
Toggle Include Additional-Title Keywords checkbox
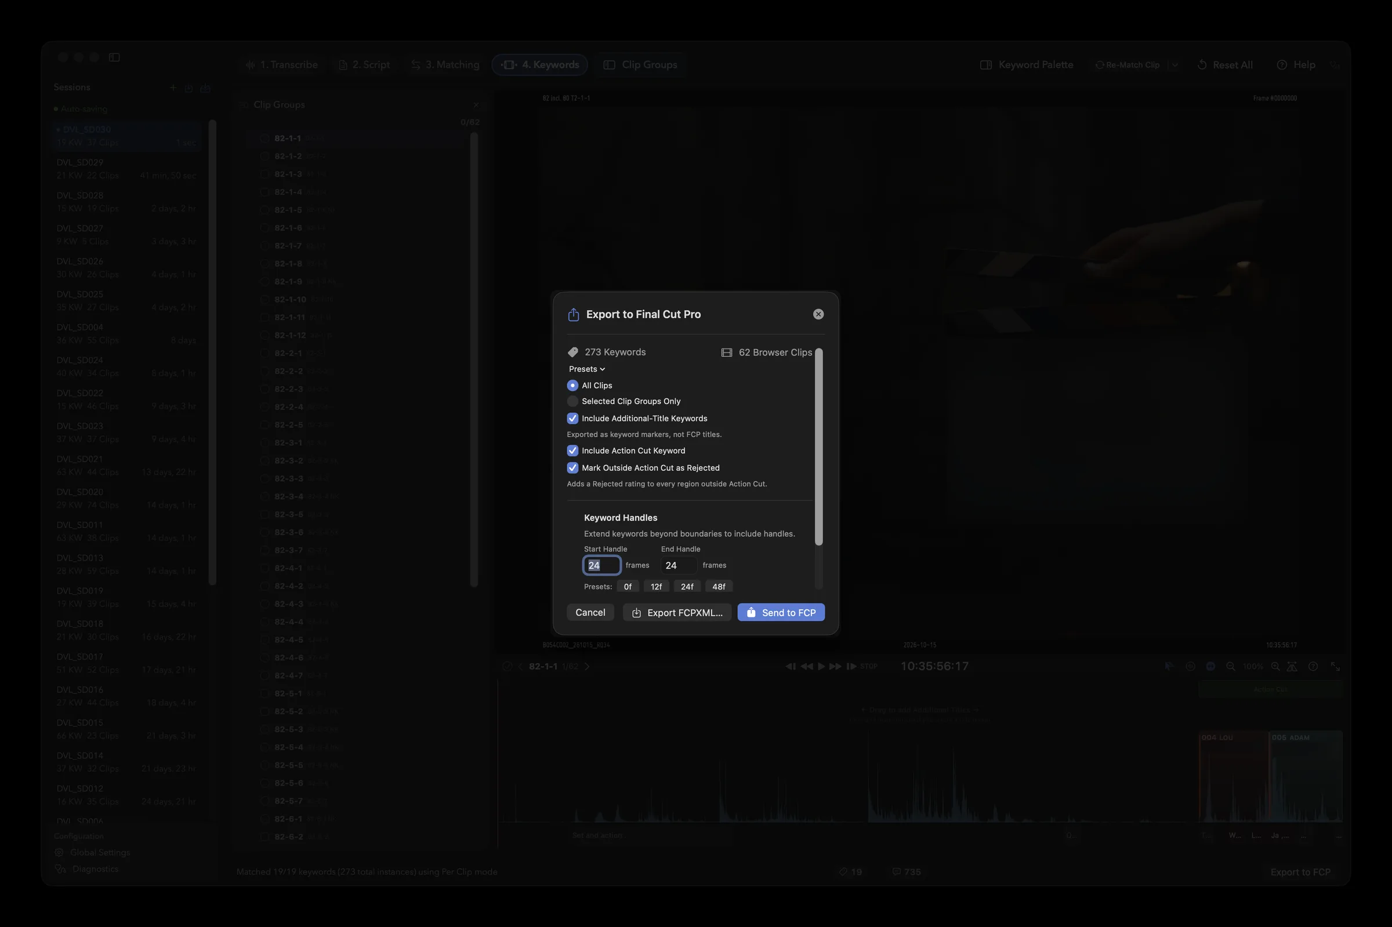pyautogui.click(x=572, y=419)
